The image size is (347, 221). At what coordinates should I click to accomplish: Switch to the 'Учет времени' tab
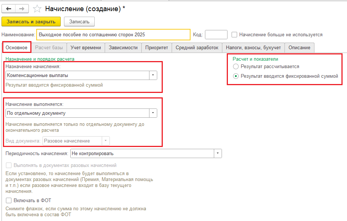click(86, 47)
